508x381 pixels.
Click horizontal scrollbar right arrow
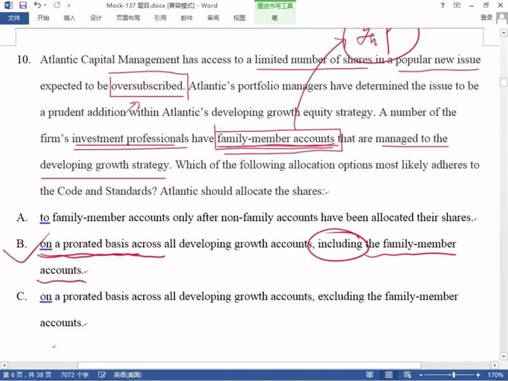495,365
